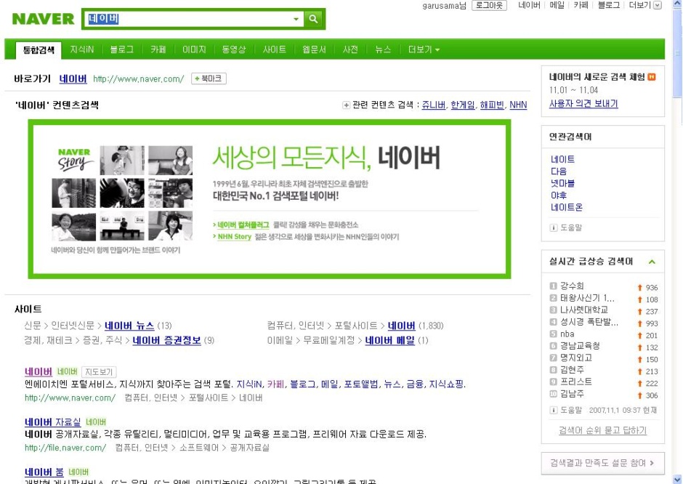Open 네이버 뉴스 site category link

click(x=129, y=326)
